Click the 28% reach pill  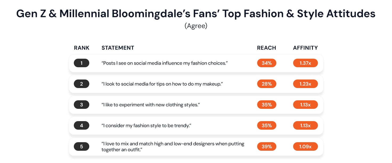266,84
